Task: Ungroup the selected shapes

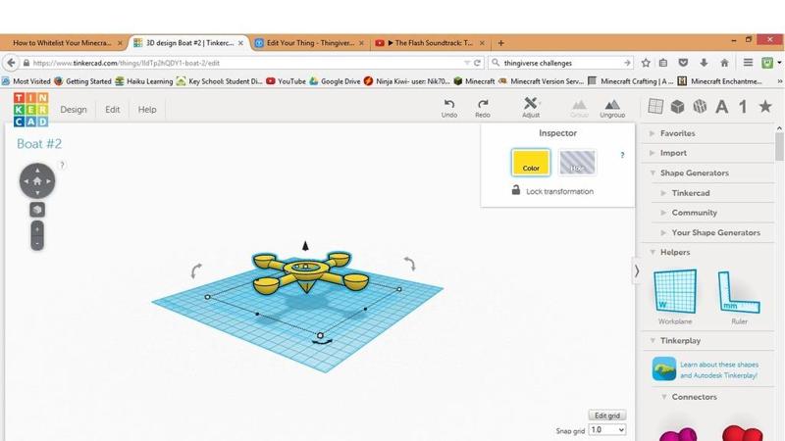Action: coord(612,105)
